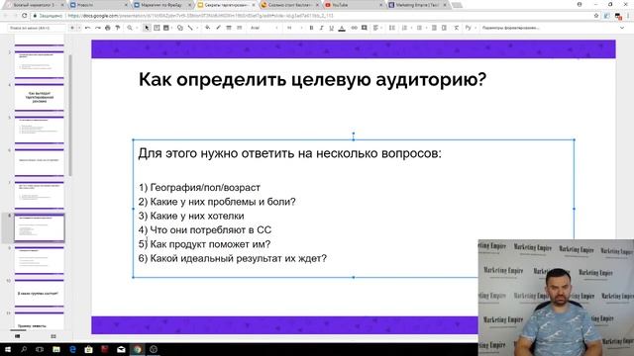The height and width of the screenshot is (356, 634).
Task: Click the line "1) География/пол/возраст"
Action: tap(199, 187)
